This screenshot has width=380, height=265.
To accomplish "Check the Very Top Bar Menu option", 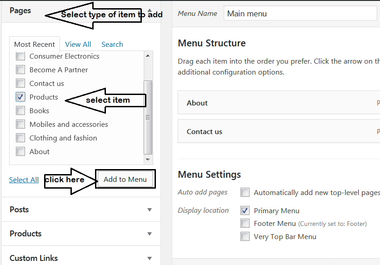I will coord(245,236).
